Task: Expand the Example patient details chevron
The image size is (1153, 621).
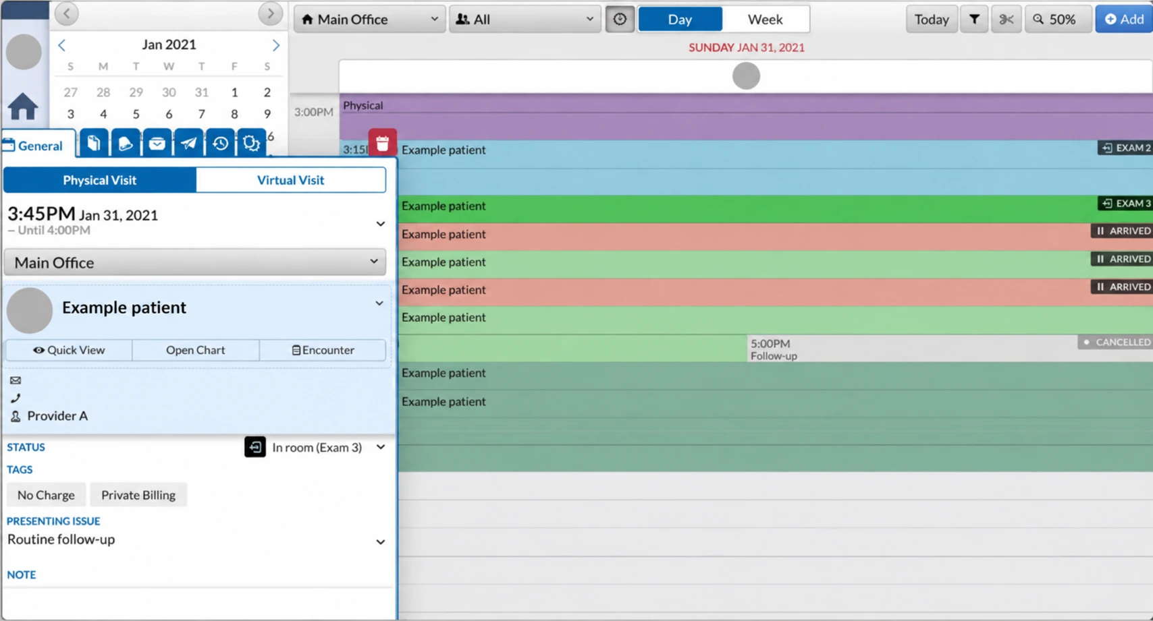Action: coord(379,303)
